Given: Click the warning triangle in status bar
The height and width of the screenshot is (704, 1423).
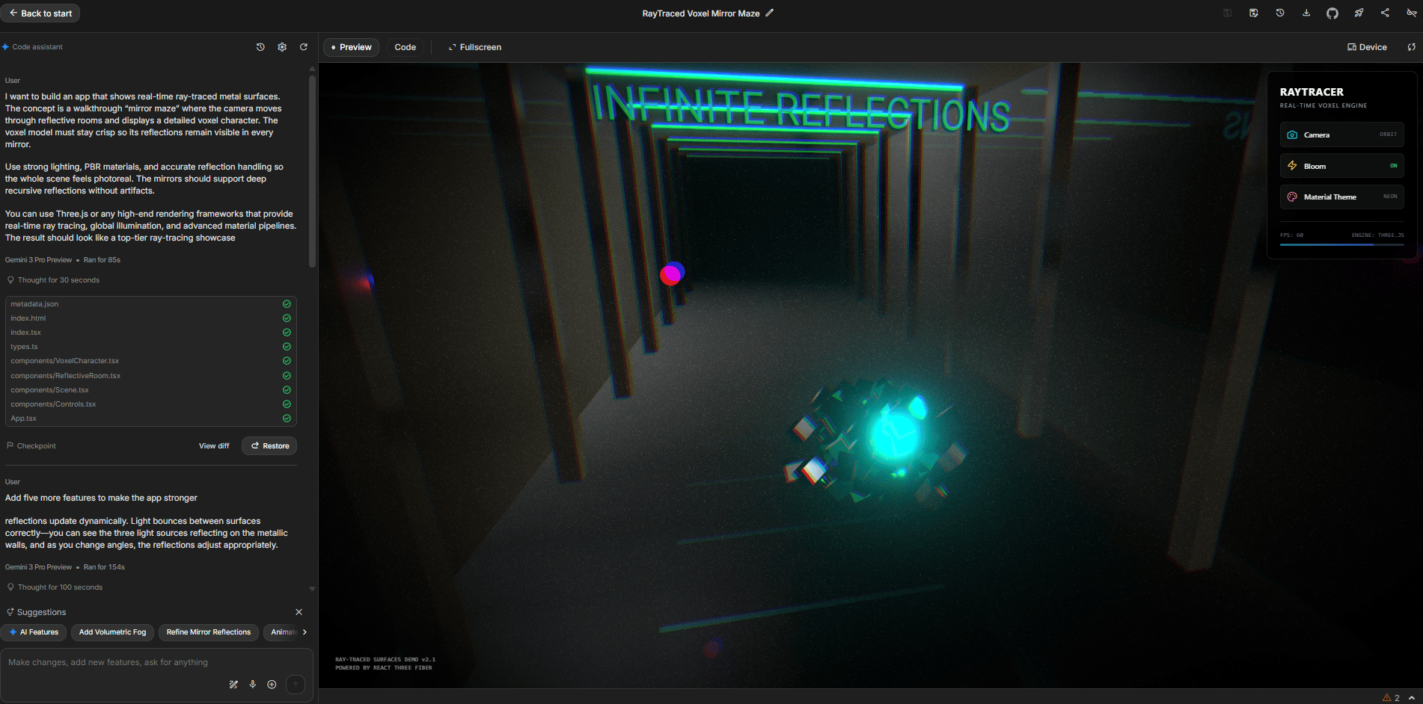Looking at the screenshot, I should [x=1386, y=697].
